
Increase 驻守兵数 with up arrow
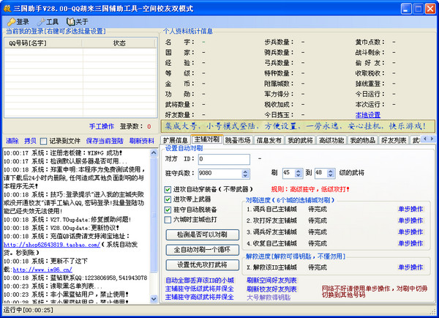[246, 171]
